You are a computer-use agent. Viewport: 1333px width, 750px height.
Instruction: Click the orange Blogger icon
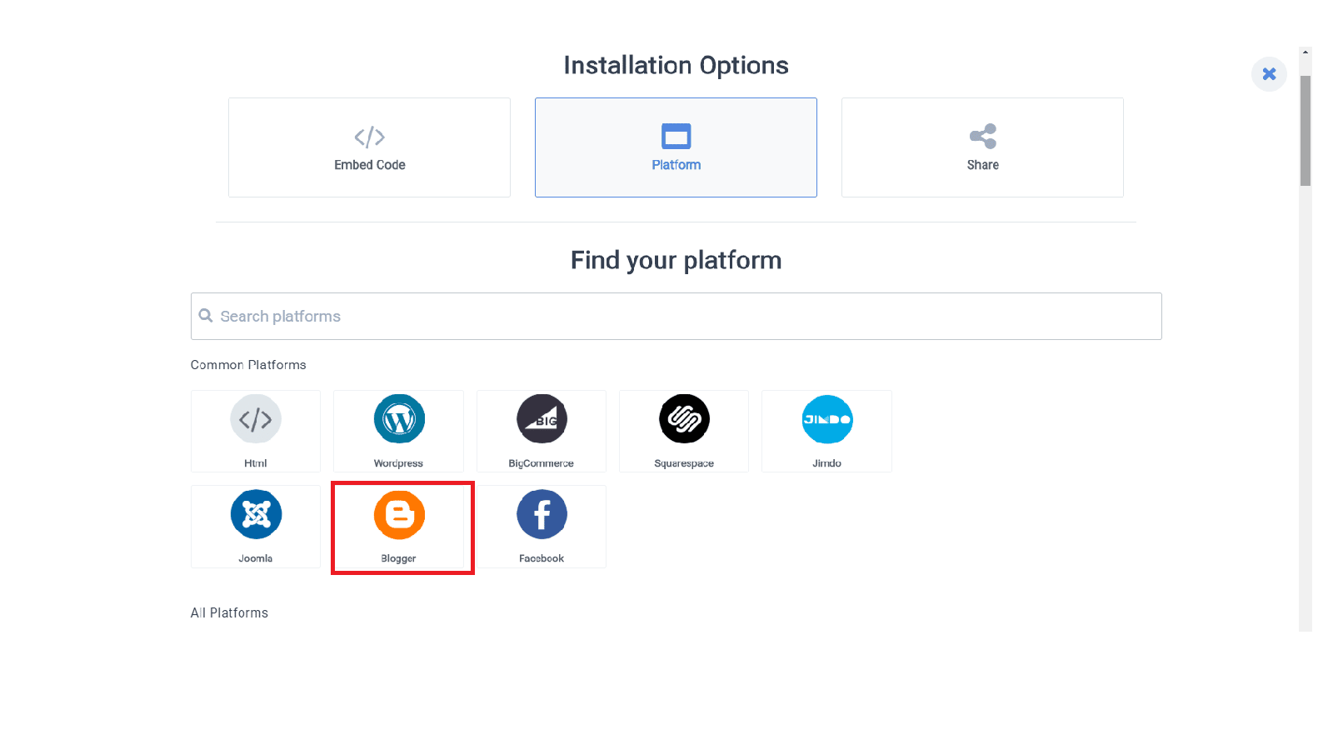[x=399, y=514]
